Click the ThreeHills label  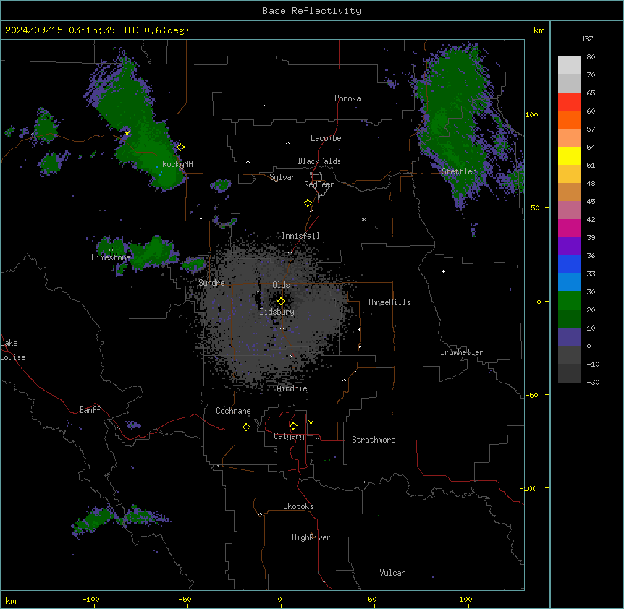click(x=389, y=302)
